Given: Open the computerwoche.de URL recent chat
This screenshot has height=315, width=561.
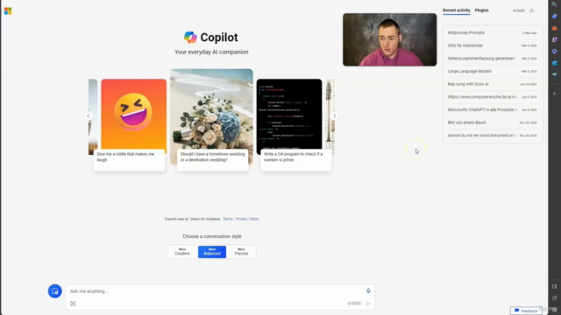Looking at the screenshot, I should 493,97.
